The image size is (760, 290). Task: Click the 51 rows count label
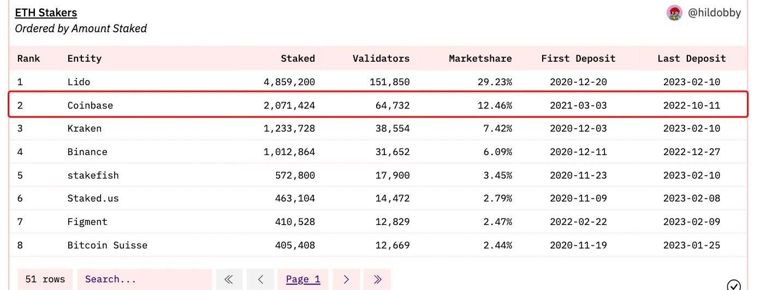tap(45, 279)
